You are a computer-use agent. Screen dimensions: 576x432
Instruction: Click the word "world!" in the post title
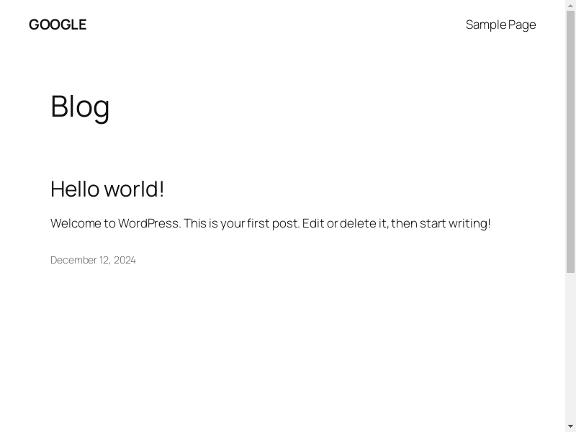(x=135, y=189)
